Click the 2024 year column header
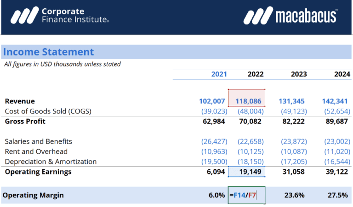 pos(342,74)
